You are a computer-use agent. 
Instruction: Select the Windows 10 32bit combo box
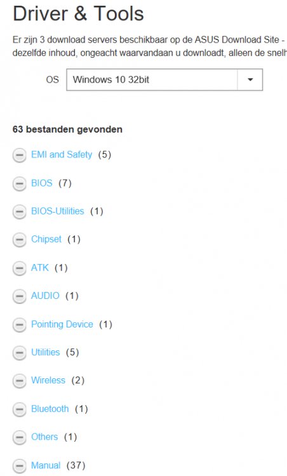pyautogui.click(x=164, y=80)
